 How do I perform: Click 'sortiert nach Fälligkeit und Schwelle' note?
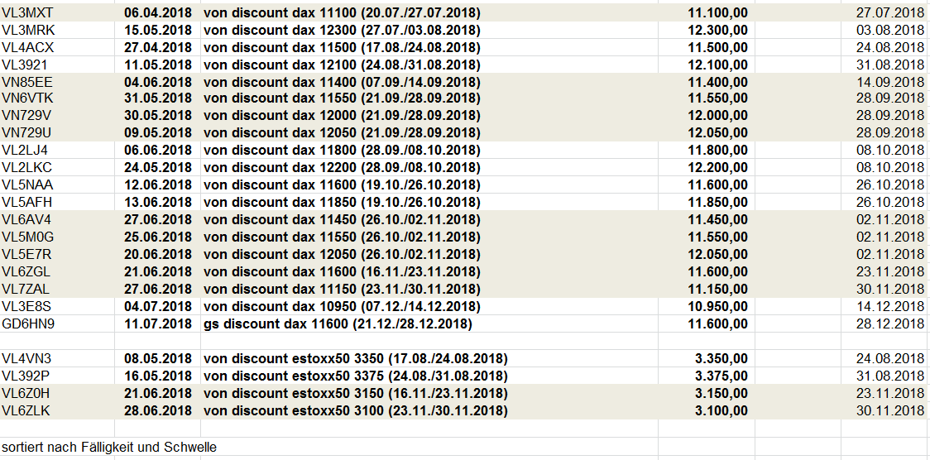tap(109, 448)
